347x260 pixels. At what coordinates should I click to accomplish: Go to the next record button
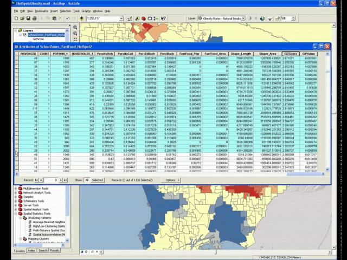61,180
